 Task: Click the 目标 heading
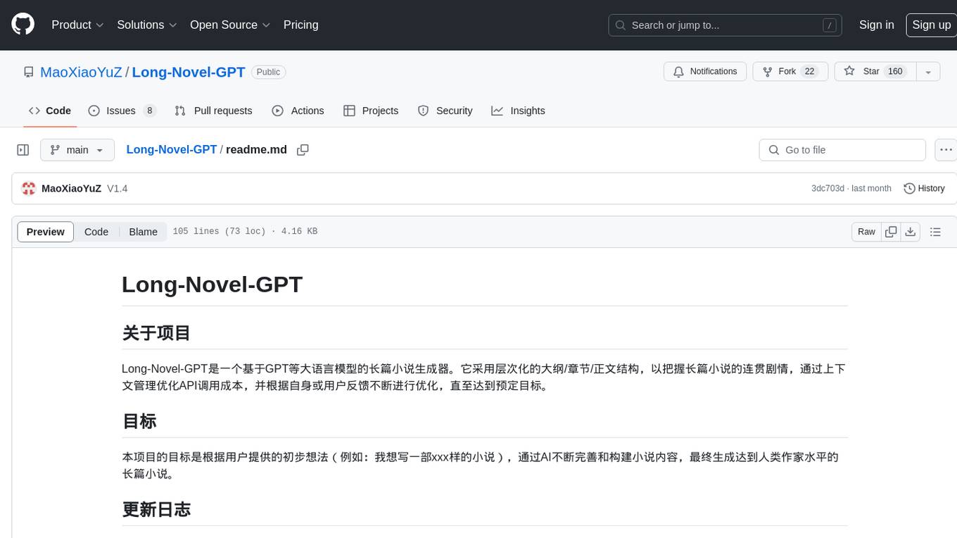click(139, 421)
